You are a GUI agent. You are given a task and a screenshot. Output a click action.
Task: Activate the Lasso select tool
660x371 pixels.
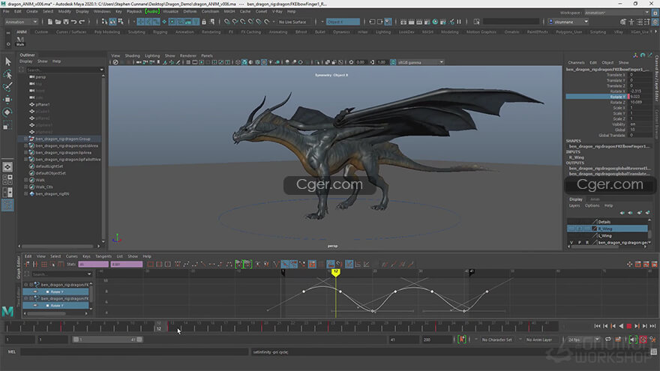coord(7,74)
